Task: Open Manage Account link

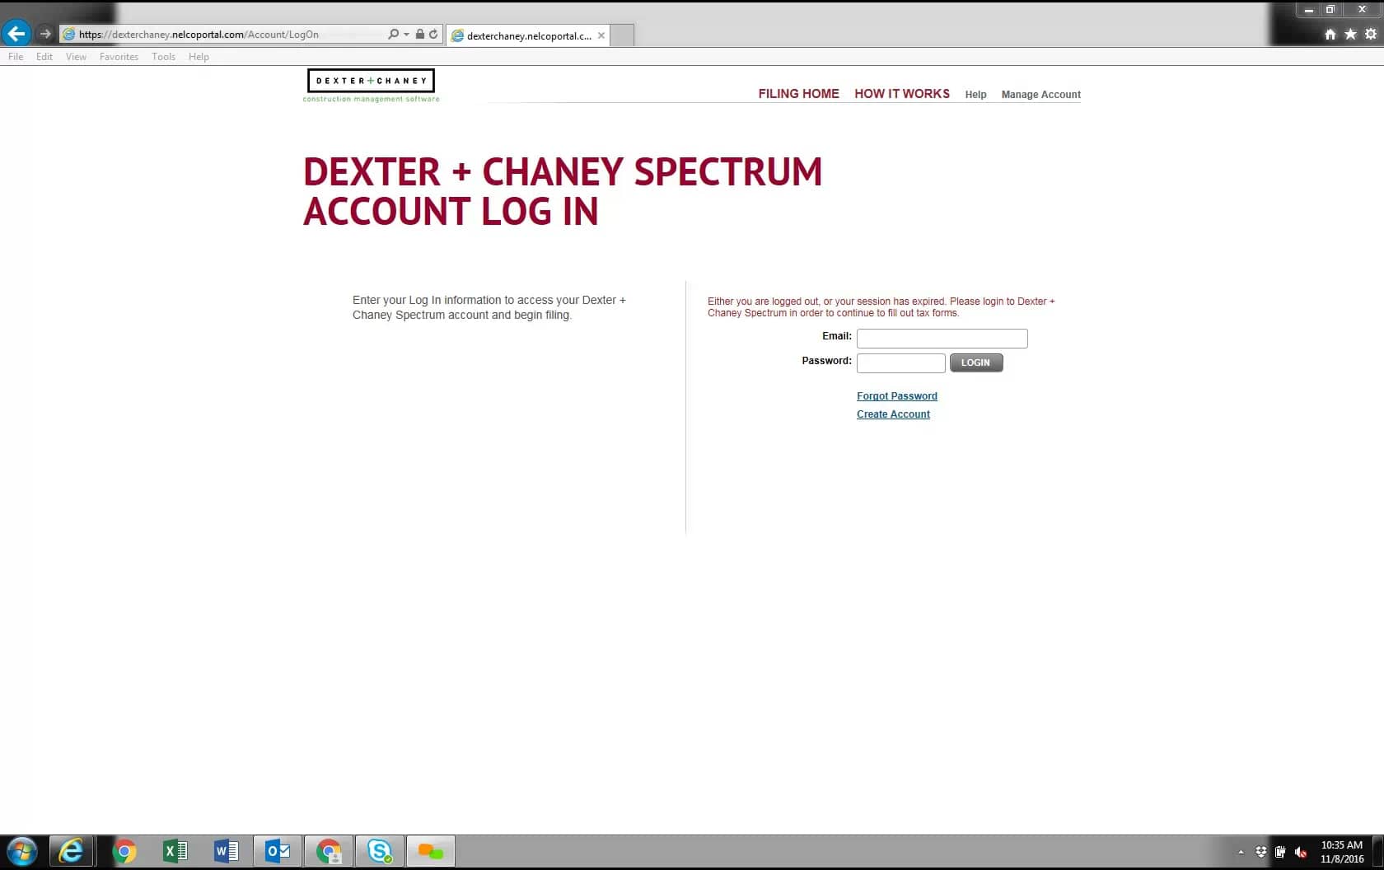Action: pos(1040,95)
